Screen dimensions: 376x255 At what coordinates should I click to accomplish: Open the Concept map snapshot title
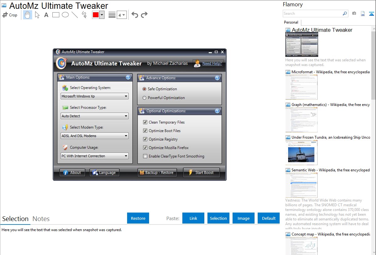(x=331, y=234)
